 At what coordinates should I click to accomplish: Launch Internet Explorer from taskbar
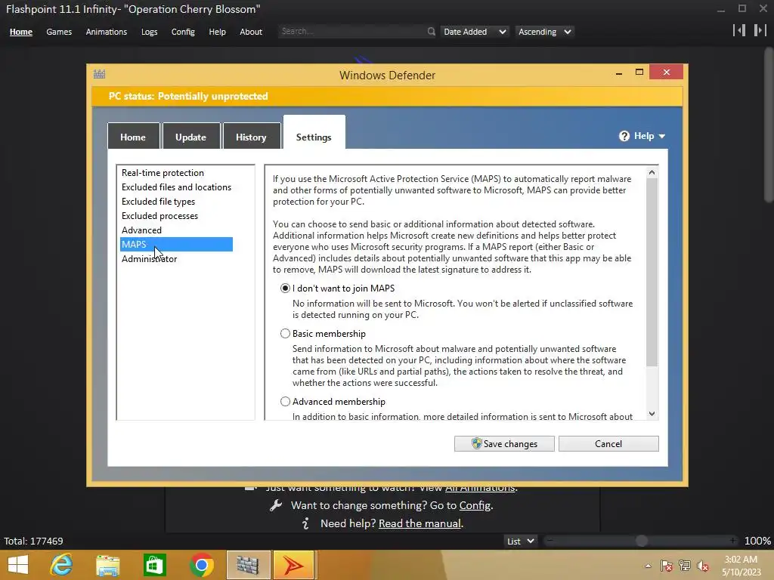(x=62, y=565)
